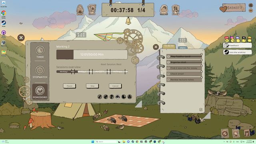Open the music note card
This screenshot has height=144, width=256.
click(247, 133)
